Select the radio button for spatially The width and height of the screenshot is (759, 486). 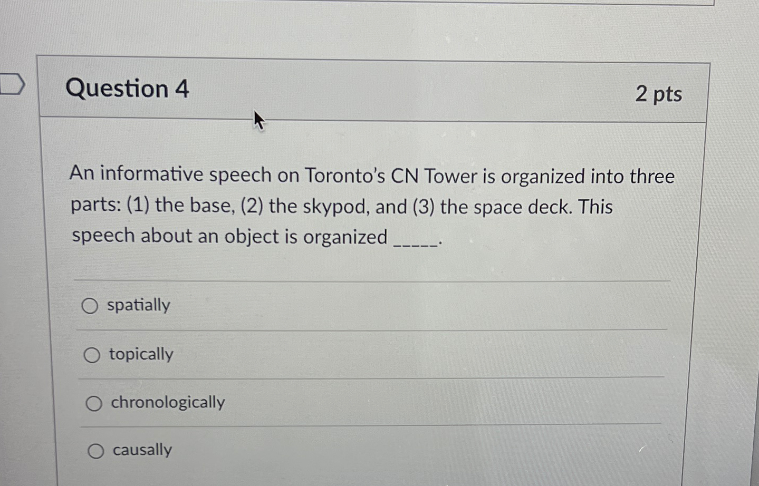click(x=91, y=305)
